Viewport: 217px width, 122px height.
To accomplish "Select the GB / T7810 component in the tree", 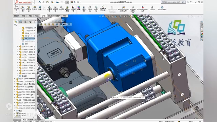I will point(28,62).
